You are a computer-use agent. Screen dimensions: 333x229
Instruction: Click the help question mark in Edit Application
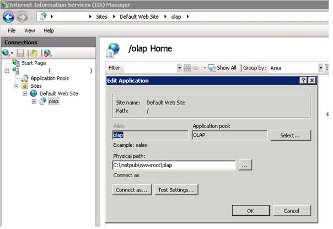click(303, 81)
